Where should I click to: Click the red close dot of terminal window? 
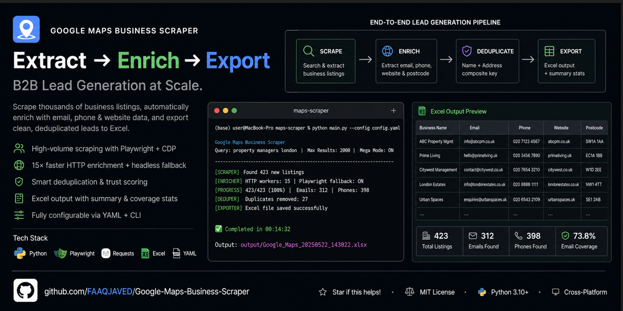point(217,110)
